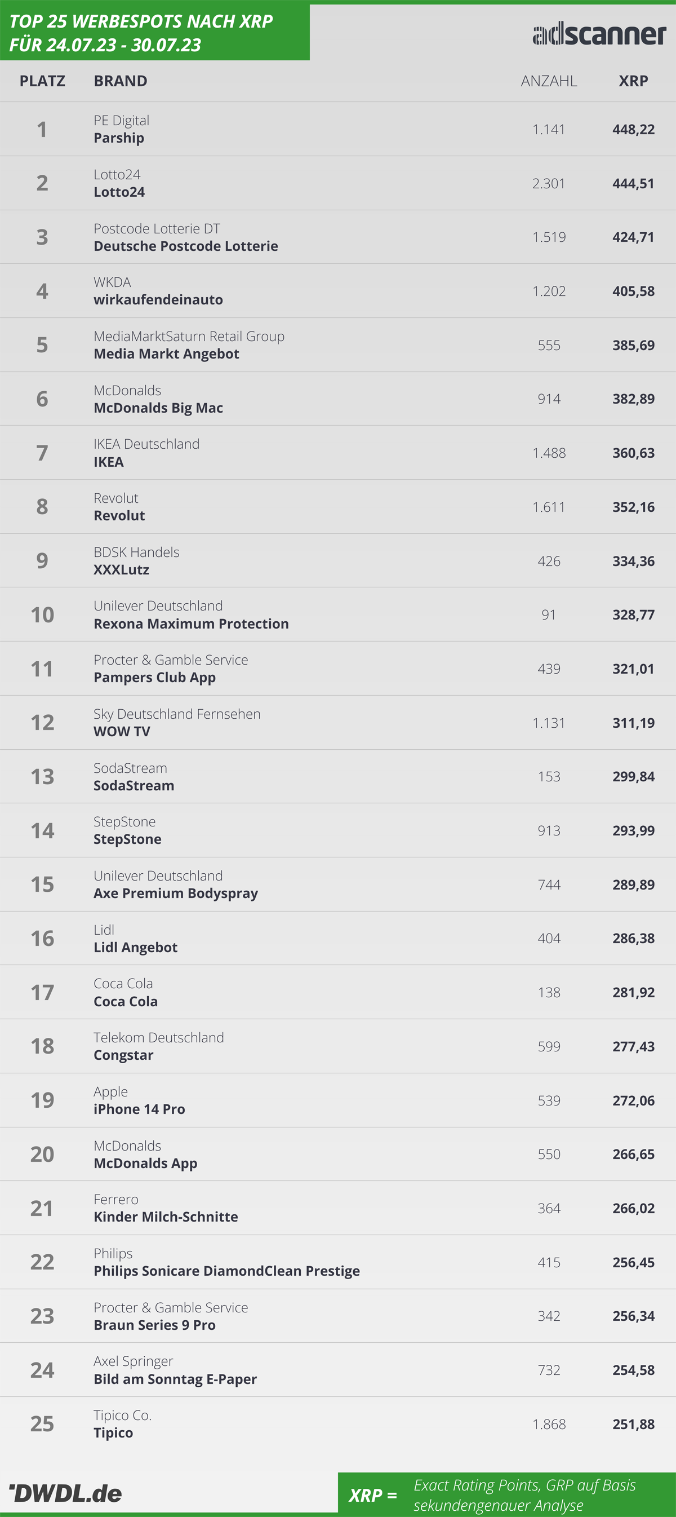Click the ANZAHL column header
This screenshot has width=676, height=1517.
pyautogui.click(x=549, y=81)
